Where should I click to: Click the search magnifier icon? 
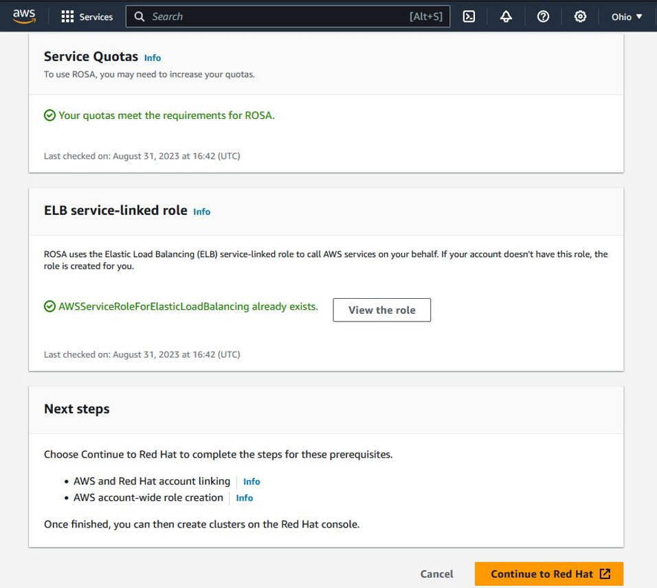[140, 16]
